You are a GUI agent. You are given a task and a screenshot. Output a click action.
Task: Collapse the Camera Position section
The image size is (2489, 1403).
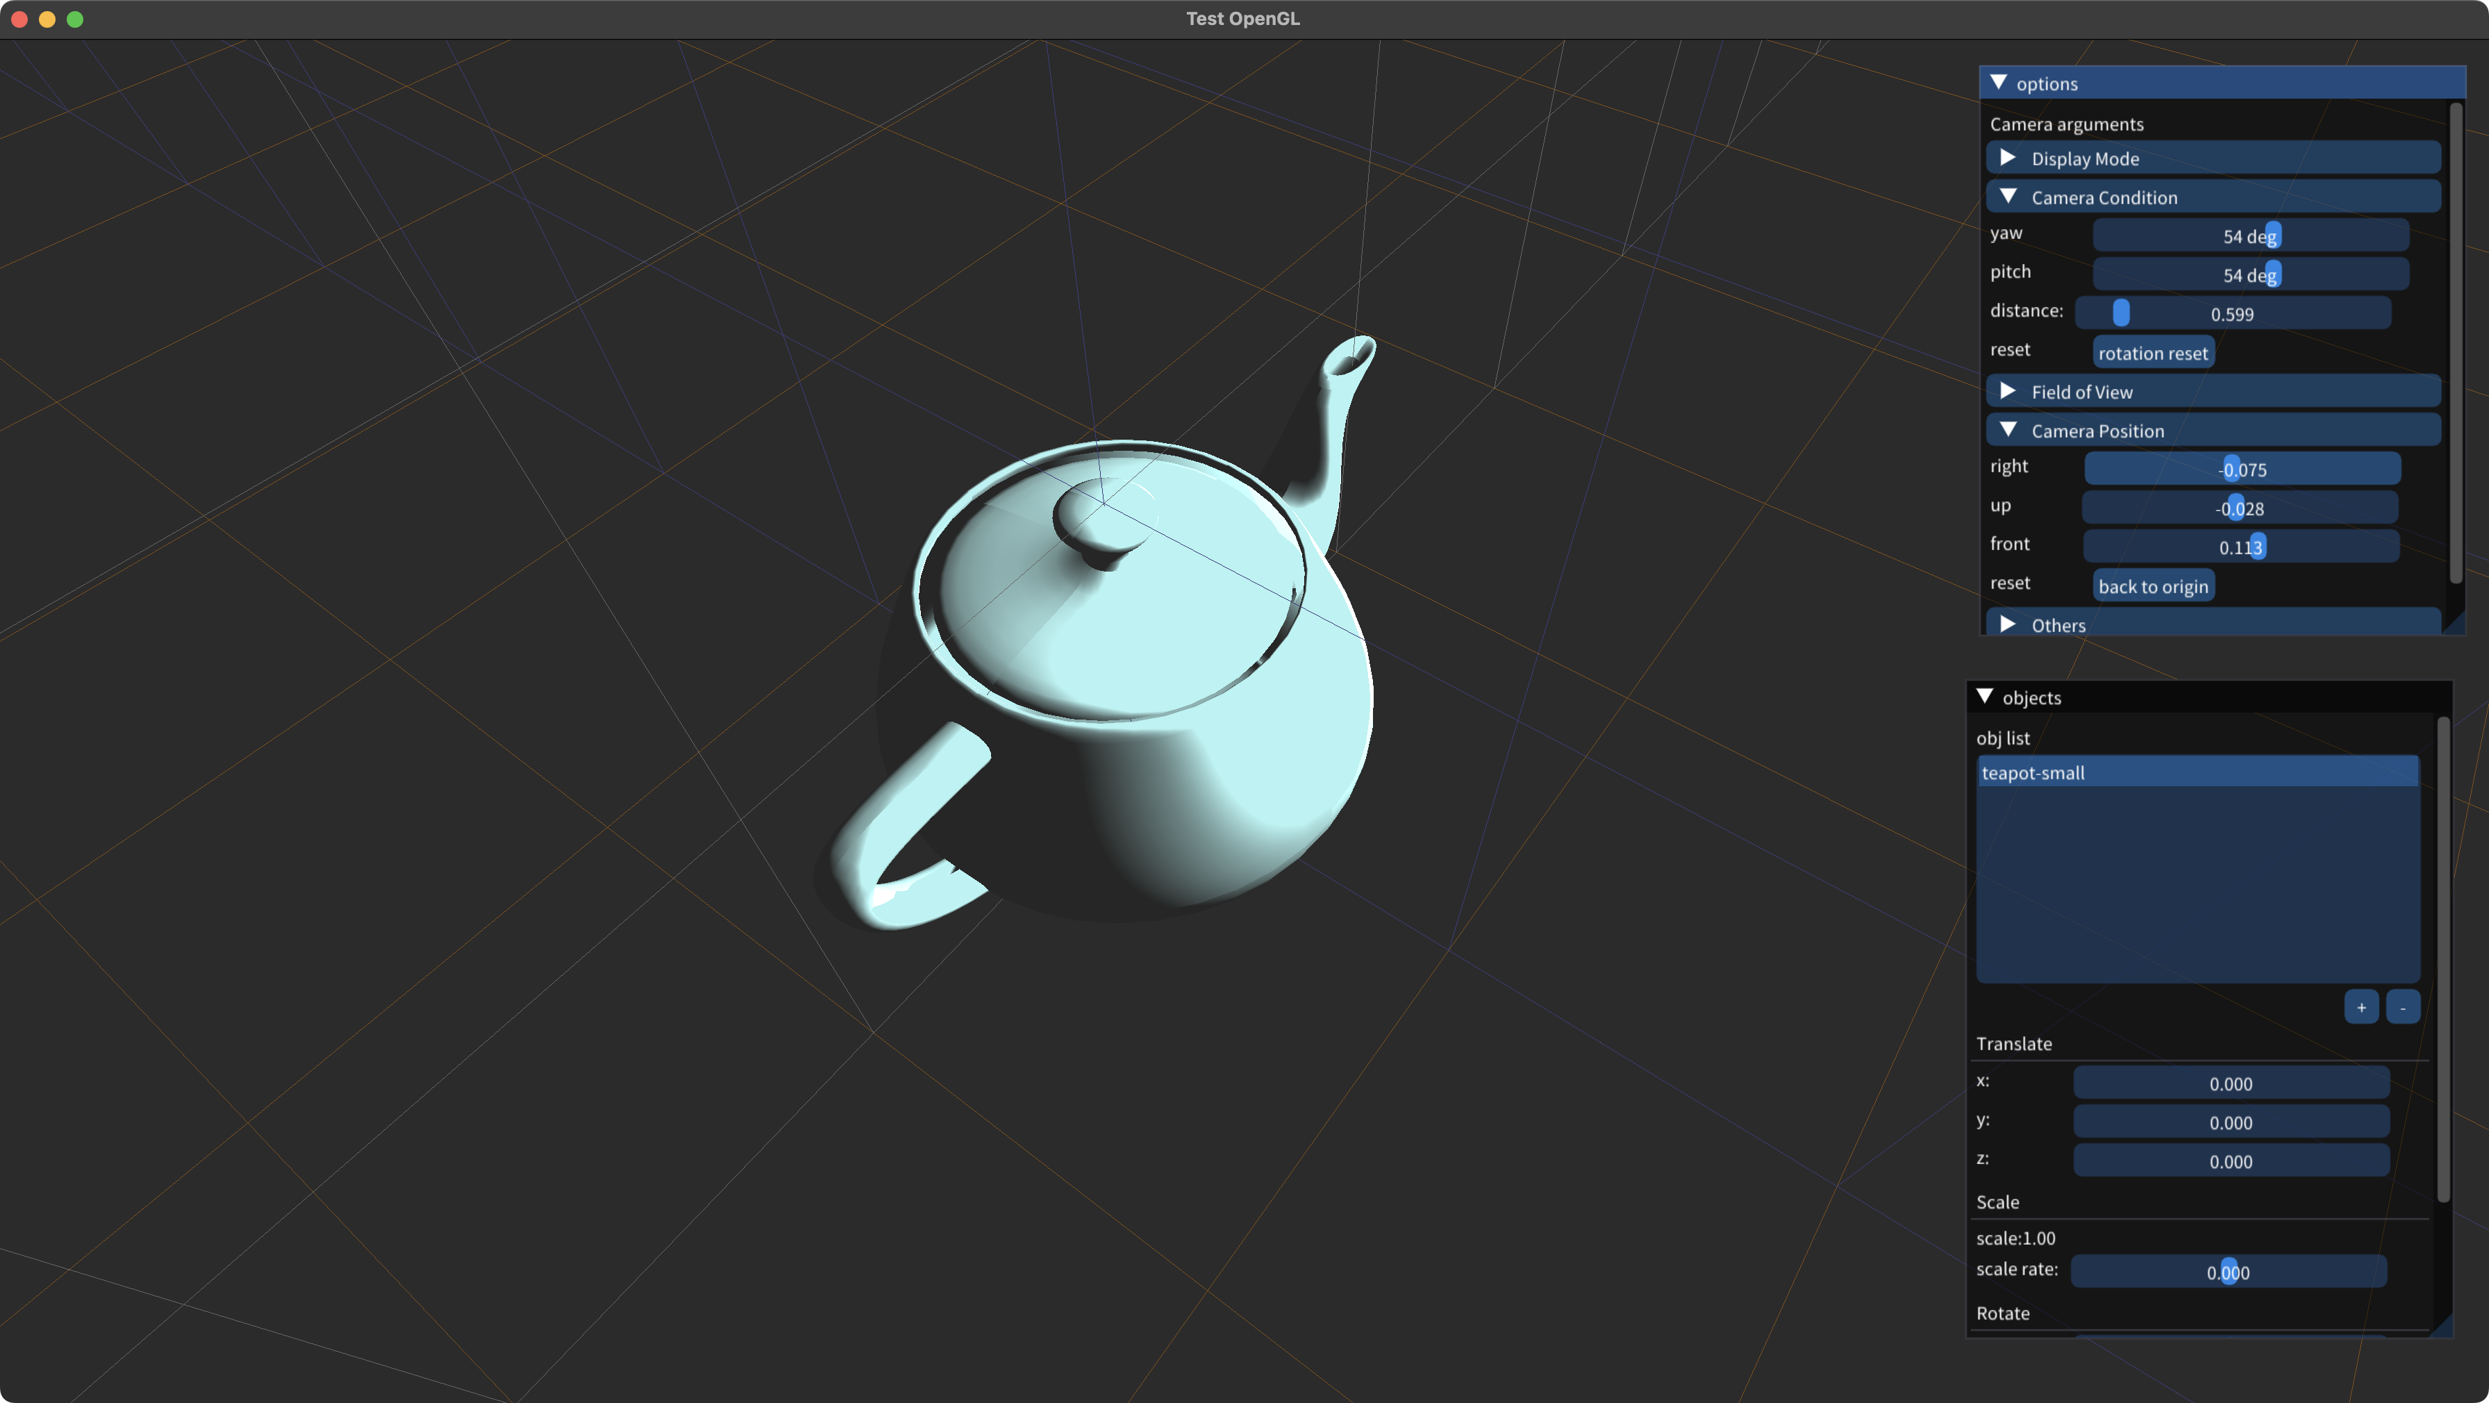(x=2008, y=430)
